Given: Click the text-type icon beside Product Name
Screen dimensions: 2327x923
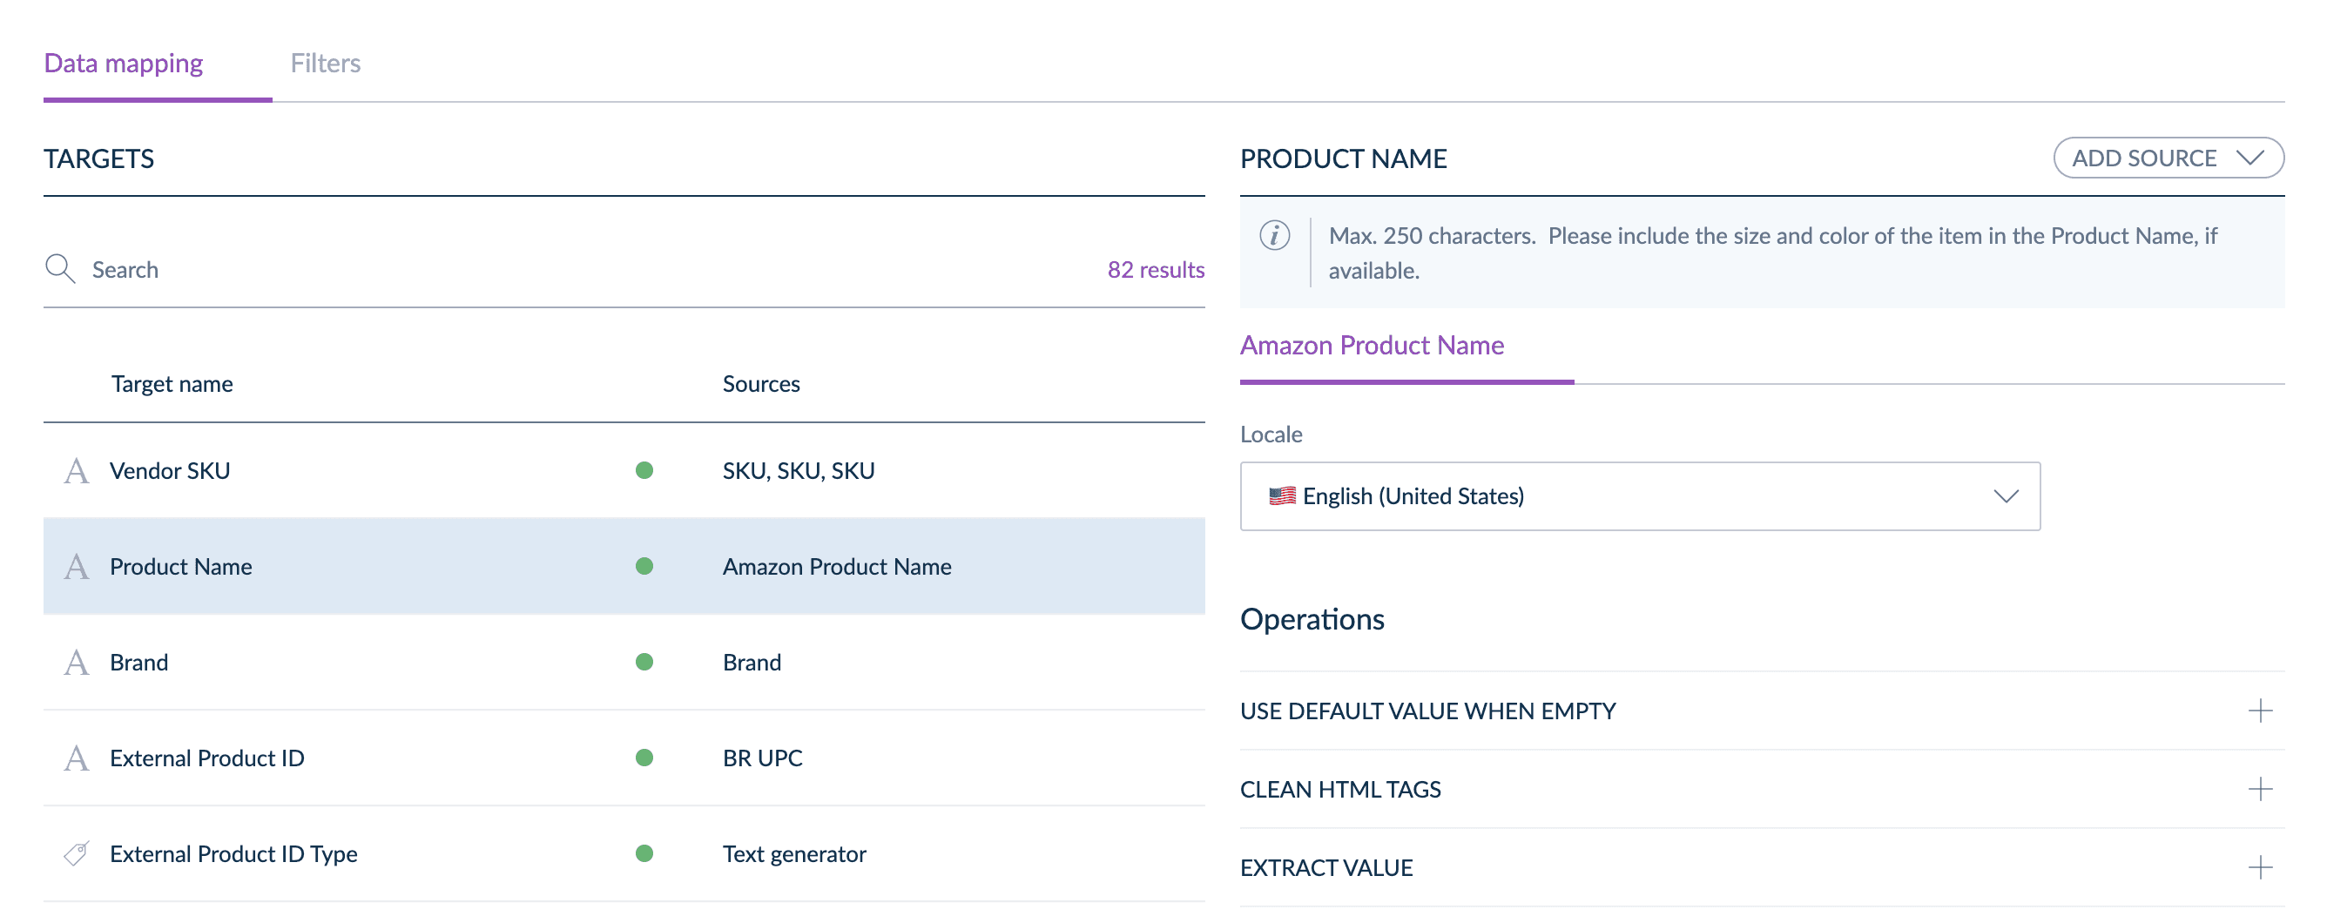Looking at the screenshot, I should [77, 566].
